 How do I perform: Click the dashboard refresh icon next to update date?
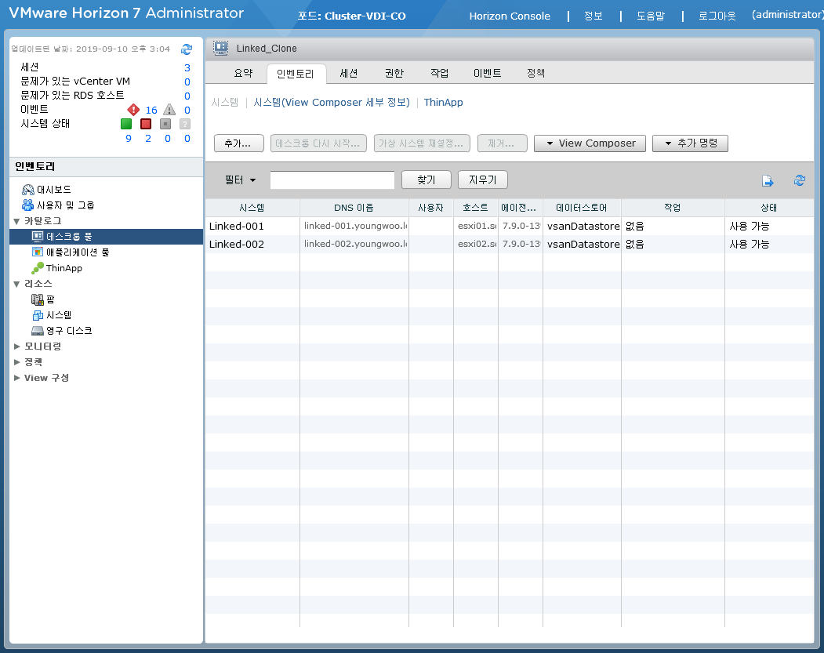[x=187, y=49]
